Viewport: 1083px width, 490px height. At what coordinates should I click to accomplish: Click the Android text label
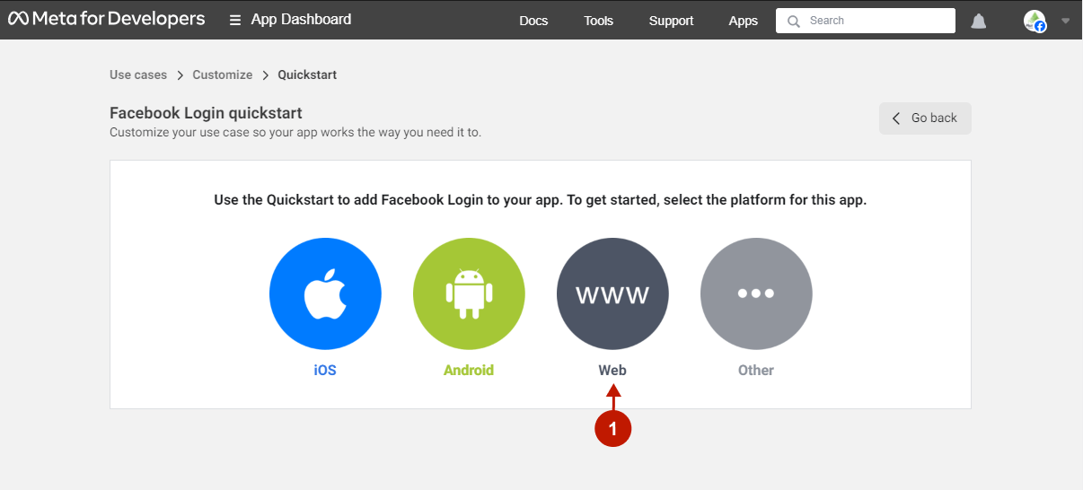(x=469, y=370)
